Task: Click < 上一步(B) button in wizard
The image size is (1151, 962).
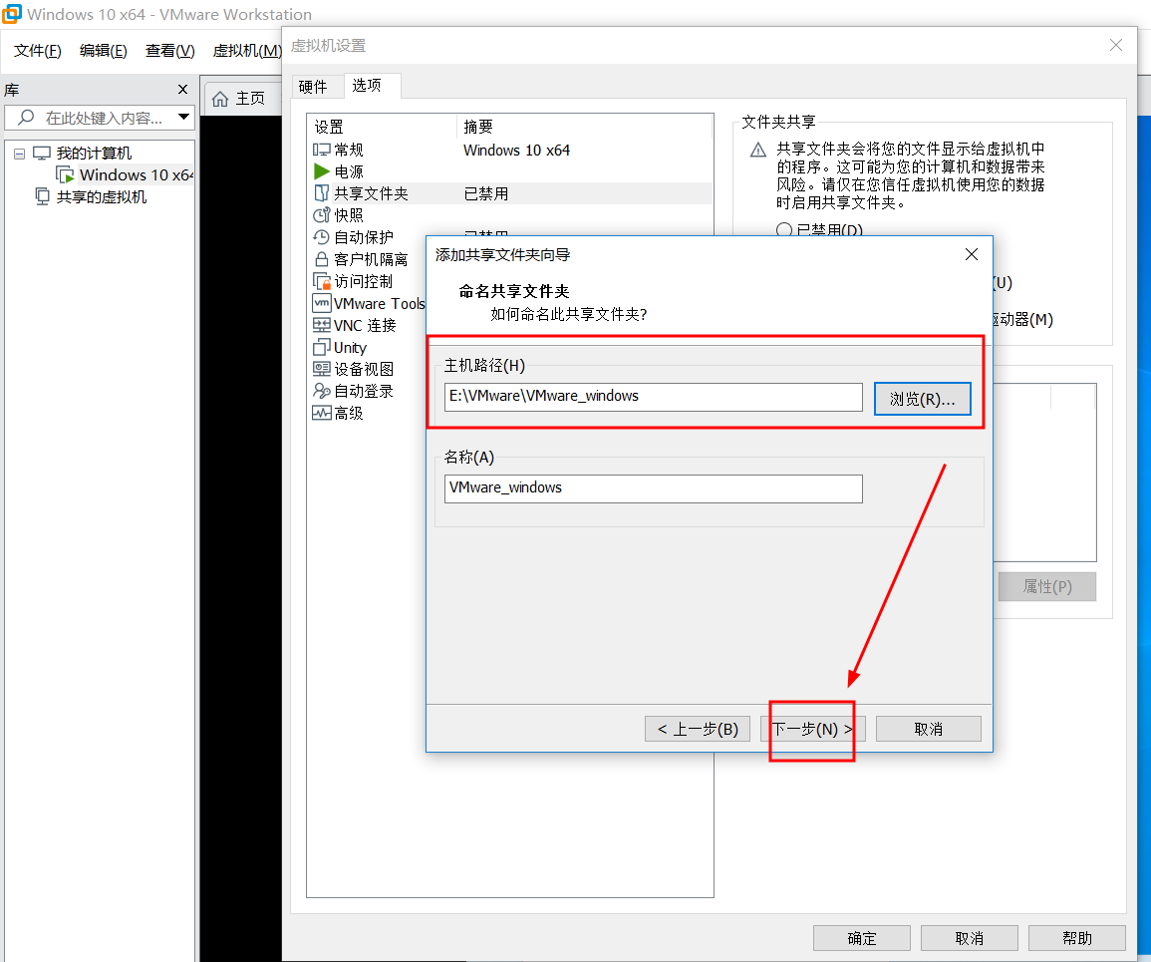Action: click(698, 729)
